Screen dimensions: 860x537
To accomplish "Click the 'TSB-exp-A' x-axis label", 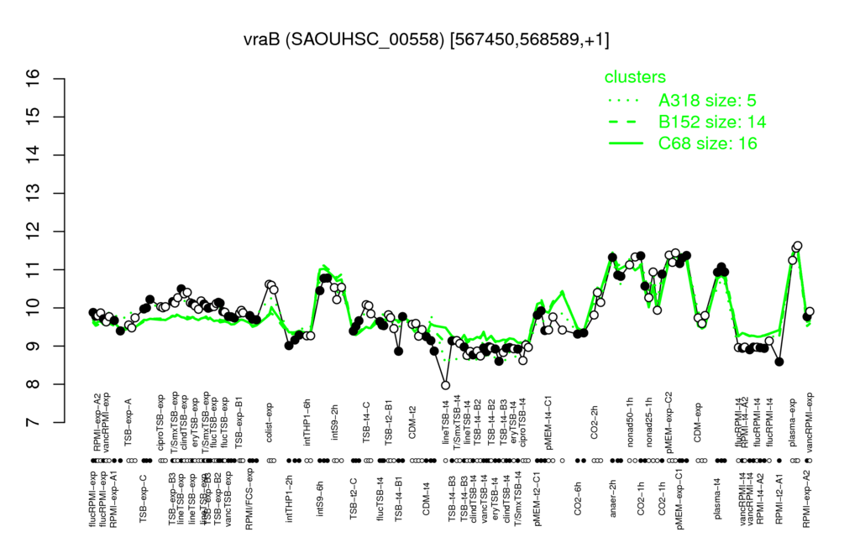I will point(129,421).
